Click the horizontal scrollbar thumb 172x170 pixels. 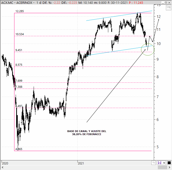(x=162, y=167)
